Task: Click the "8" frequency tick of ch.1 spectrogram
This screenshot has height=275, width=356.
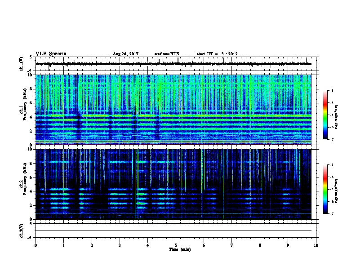Action: click(31, 89)
